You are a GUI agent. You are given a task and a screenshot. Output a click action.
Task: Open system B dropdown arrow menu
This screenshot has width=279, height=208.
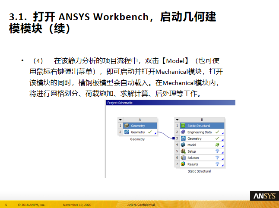[177, 120]
